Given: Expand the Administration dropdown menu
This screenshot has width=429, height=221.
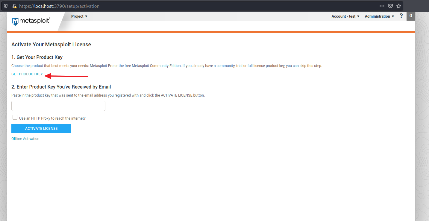Looking at the screenshot, I should point(380,16).
